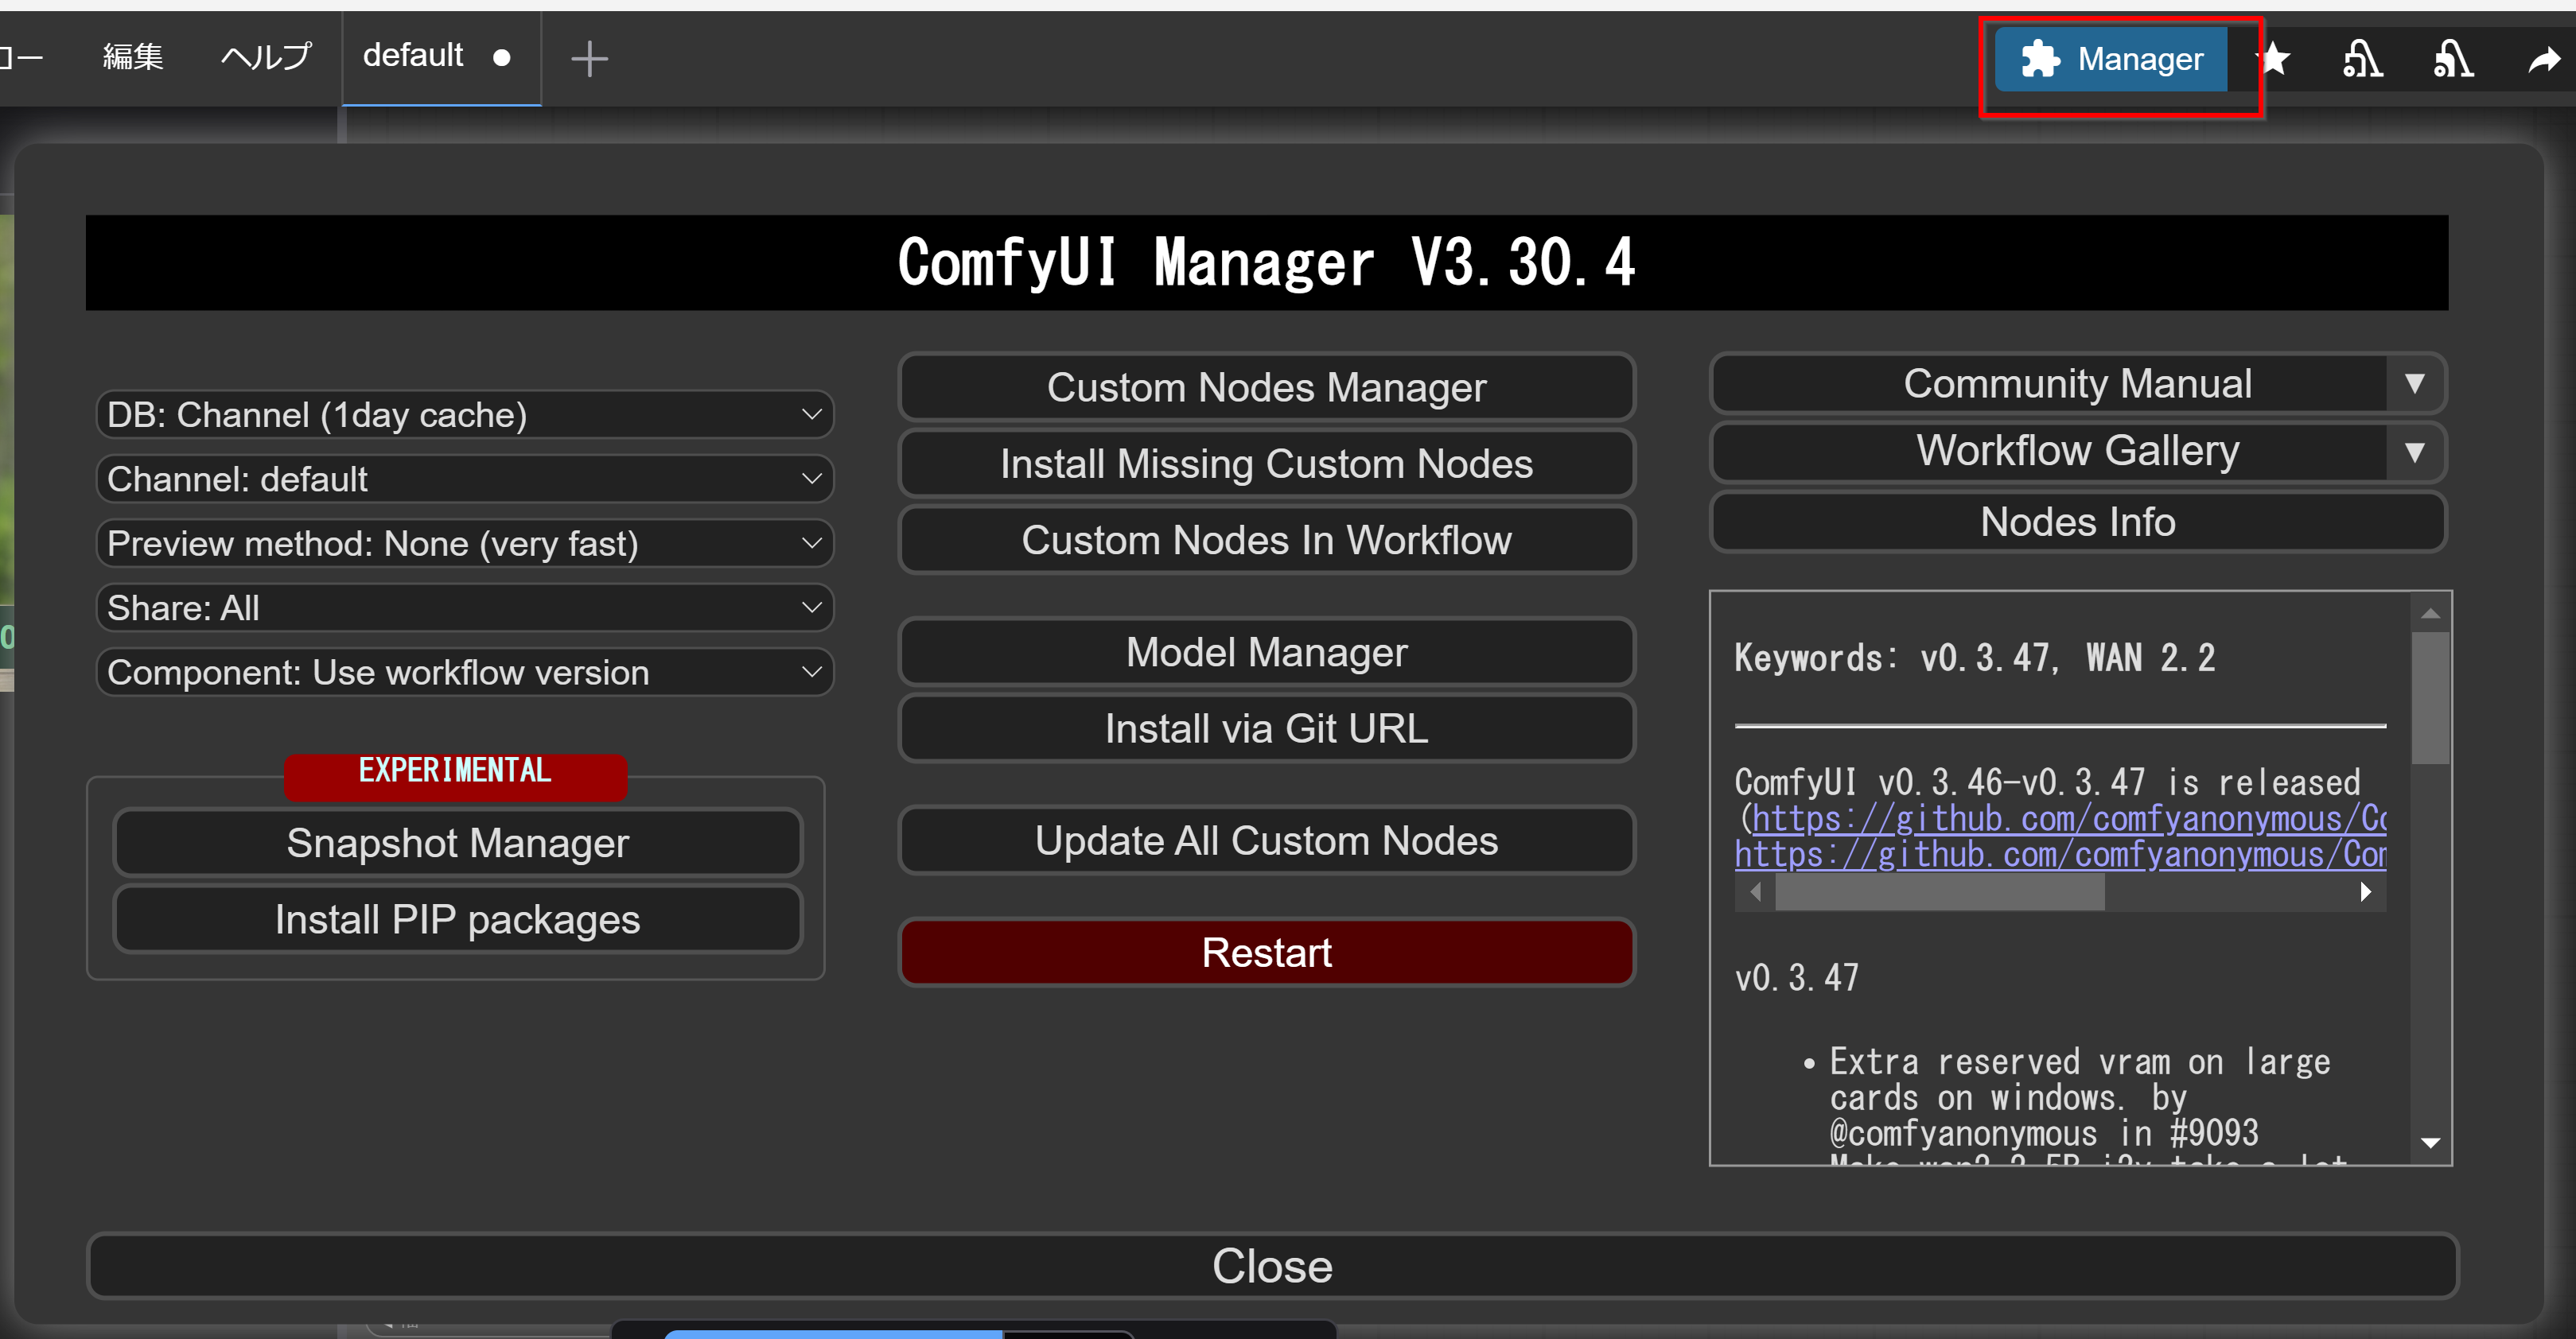Image resolution: width=2576 pixels, height=1339 pixels.
Task: Click the 'v0.3.47' heading in news
Action: (1797, 977)
